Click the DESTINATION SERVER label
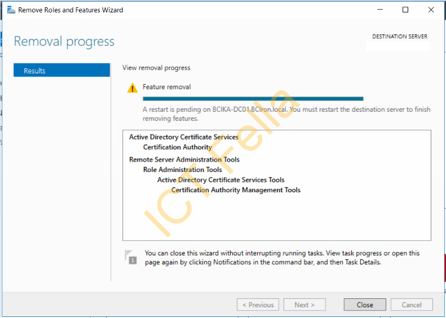446x318 pixels. 400,37
